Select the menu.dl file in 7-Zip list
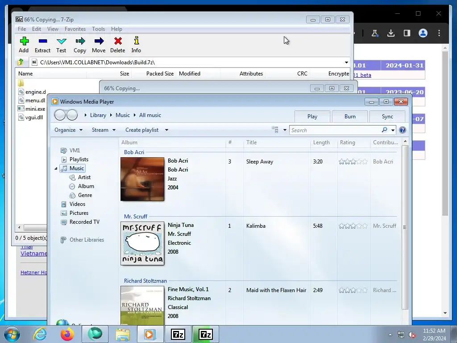The height and width of the screenshot is (343, 457). (32, 100)
